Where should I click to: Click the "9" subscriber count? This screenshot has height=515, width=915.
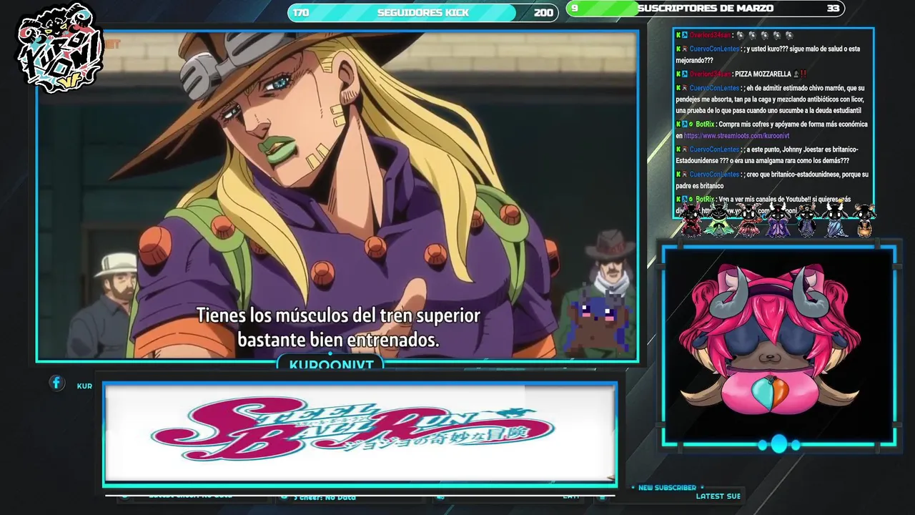(x=575, y=9)
